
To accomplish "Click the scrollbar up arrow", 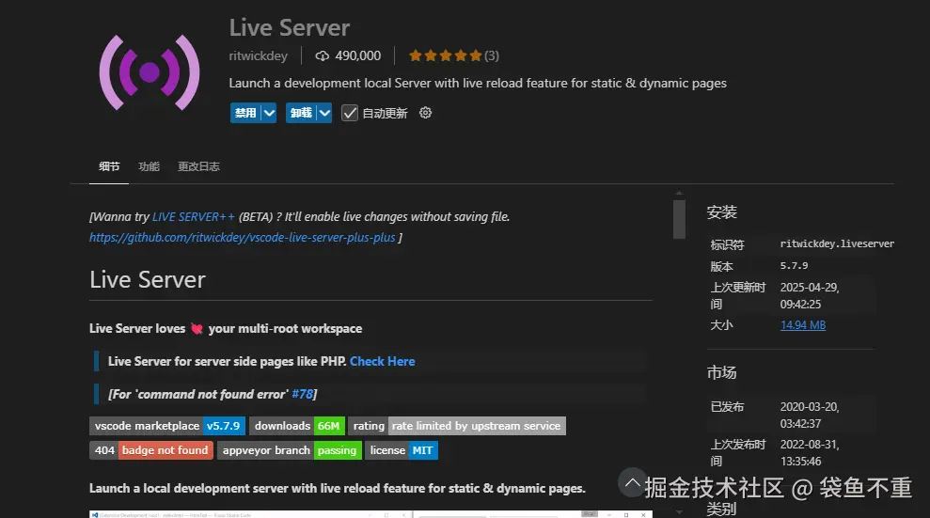I will pos(679,194).
